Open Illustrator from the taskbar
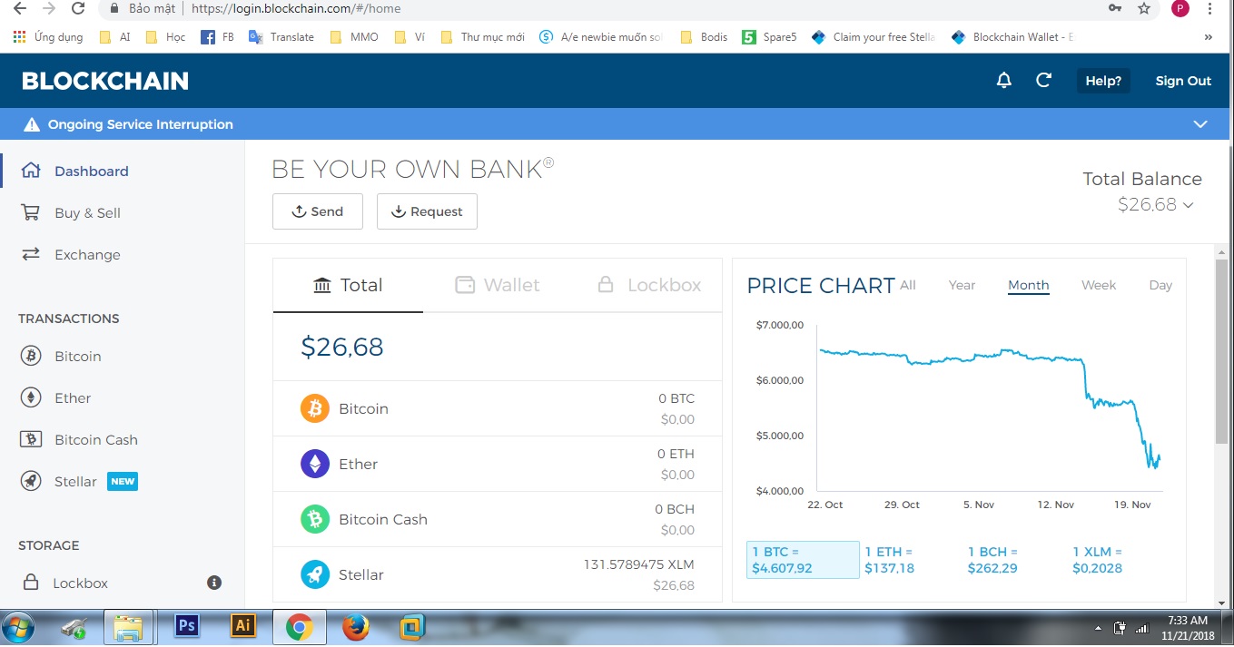Image resolution: width=1234 pixels, height=647 pixels. 242,626
